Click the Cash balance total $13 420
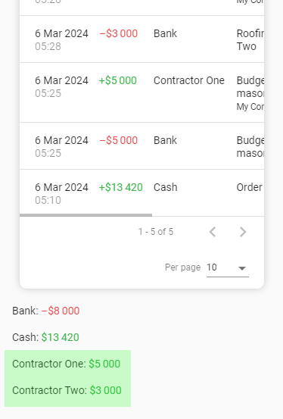The height and width of the screenshot is (419, 283). pyautogui.click(x=61, y=337)
